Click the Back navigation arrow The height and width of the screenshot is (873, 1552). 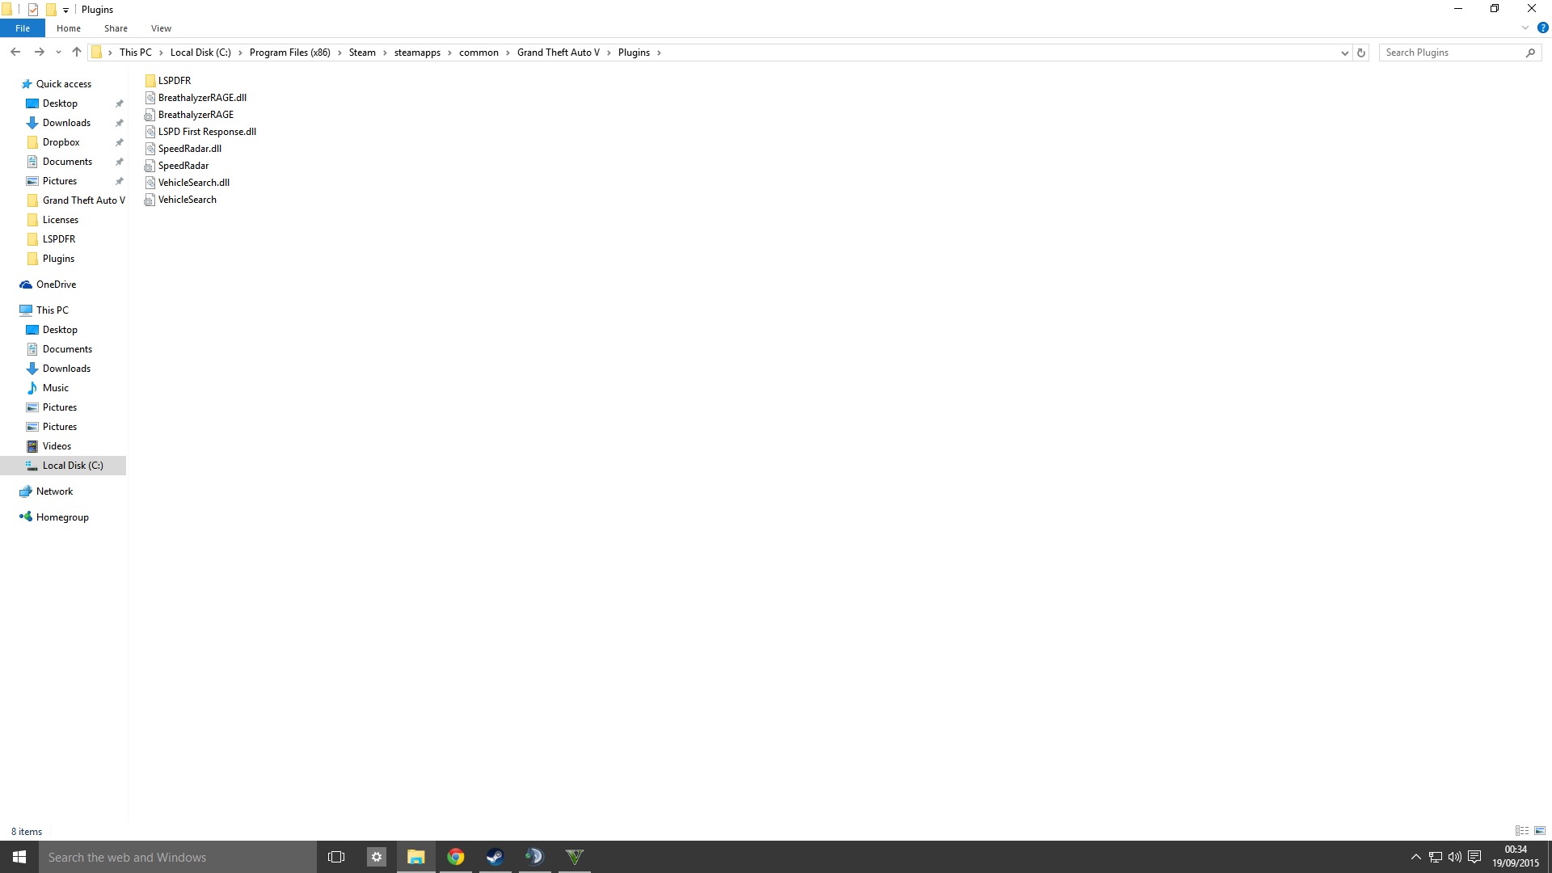(x=15, y=53)
